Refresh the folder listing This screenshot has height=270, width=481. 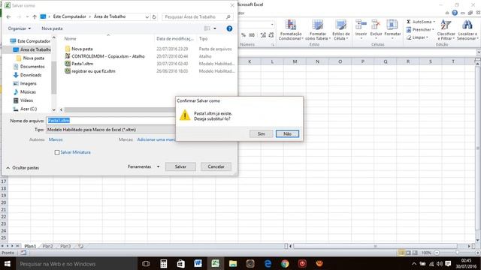coord(154,16)
